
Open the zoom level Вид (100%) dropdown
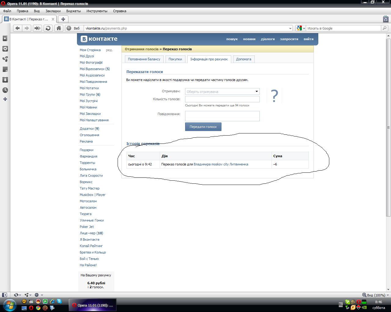coord(375,295)
